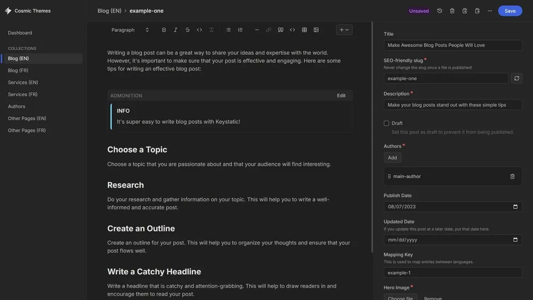Click the Updated Date field

pyautogui.click(x=453, y=240)
